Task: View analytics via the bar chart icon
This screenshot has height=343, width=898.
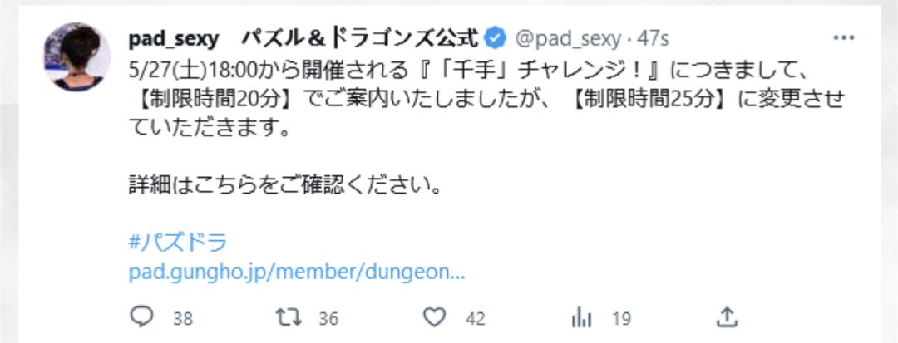Action: click(582, 316)
